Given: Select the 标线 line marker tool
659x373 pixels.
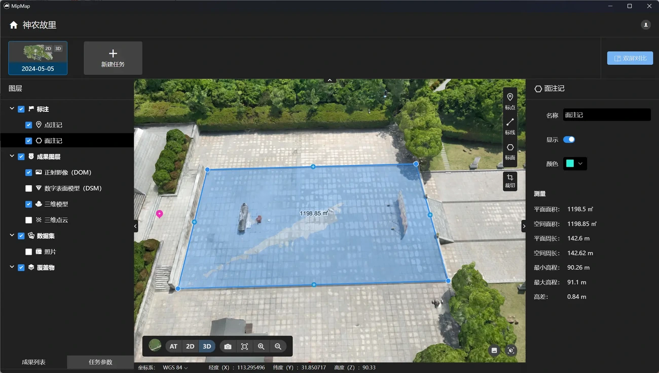Looking at the screenshot, I should (510, 126).
